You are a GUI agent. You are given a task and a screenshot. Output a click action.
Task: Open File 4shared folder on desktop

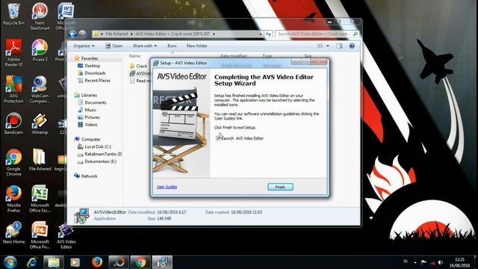point(40,159)
